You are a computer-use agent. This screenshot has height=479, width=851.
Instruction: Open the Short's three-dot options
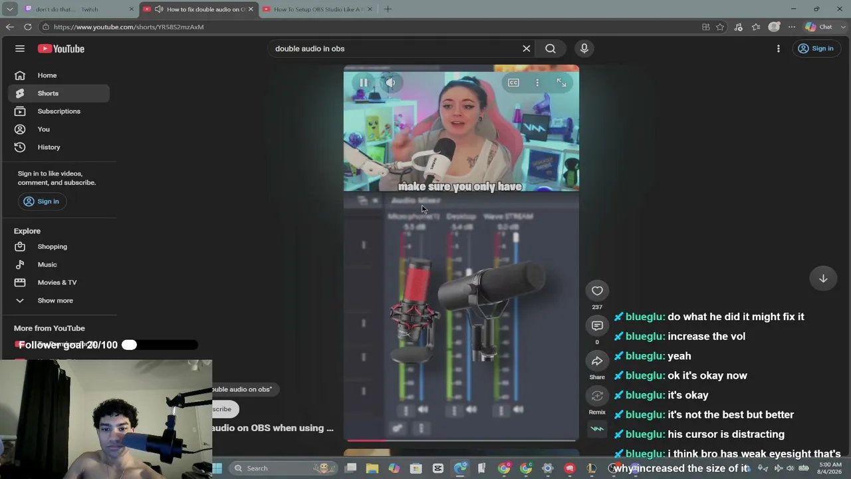point(537,82)
